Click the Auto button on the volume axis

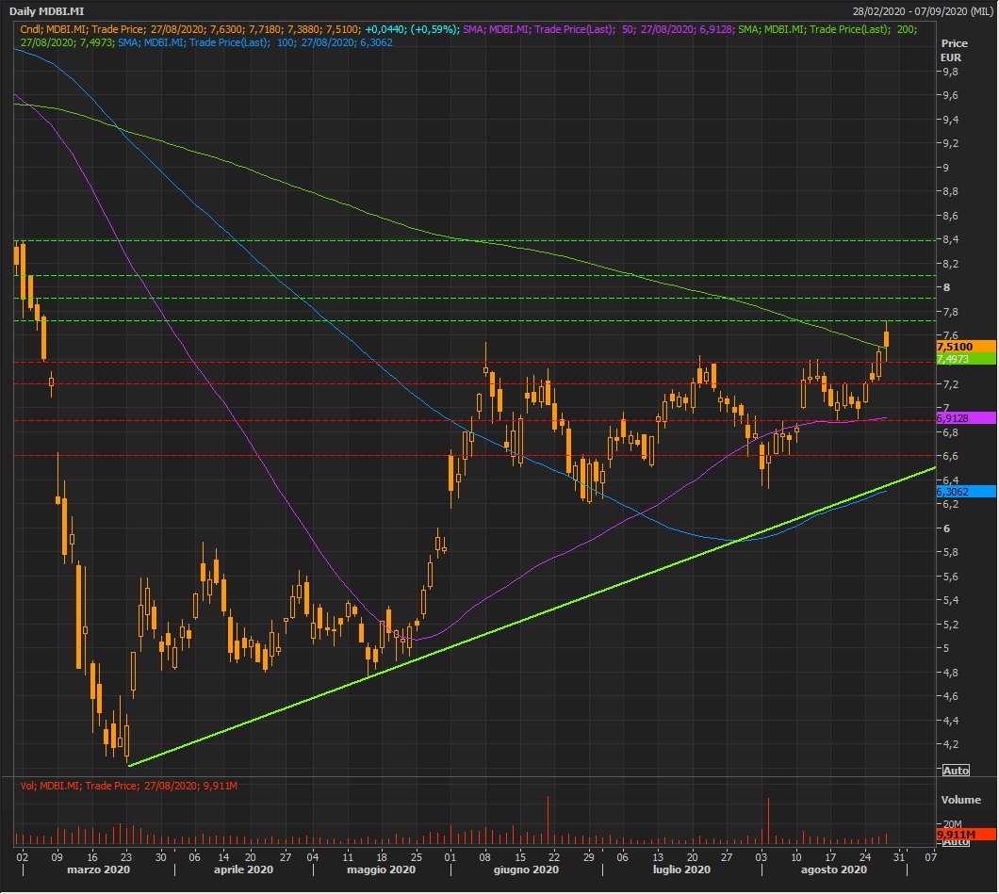956,841
